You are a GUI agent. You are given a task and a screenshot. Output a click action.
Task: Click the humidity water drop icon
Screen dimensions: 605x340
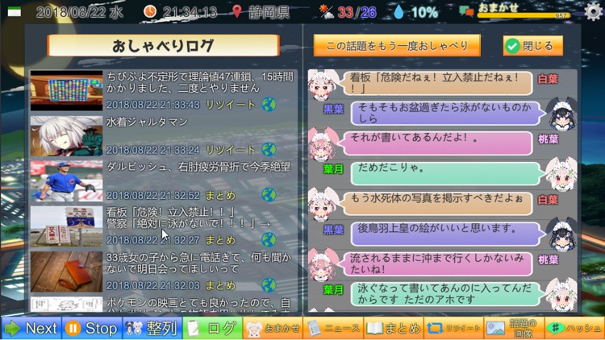tap(399, 12)
